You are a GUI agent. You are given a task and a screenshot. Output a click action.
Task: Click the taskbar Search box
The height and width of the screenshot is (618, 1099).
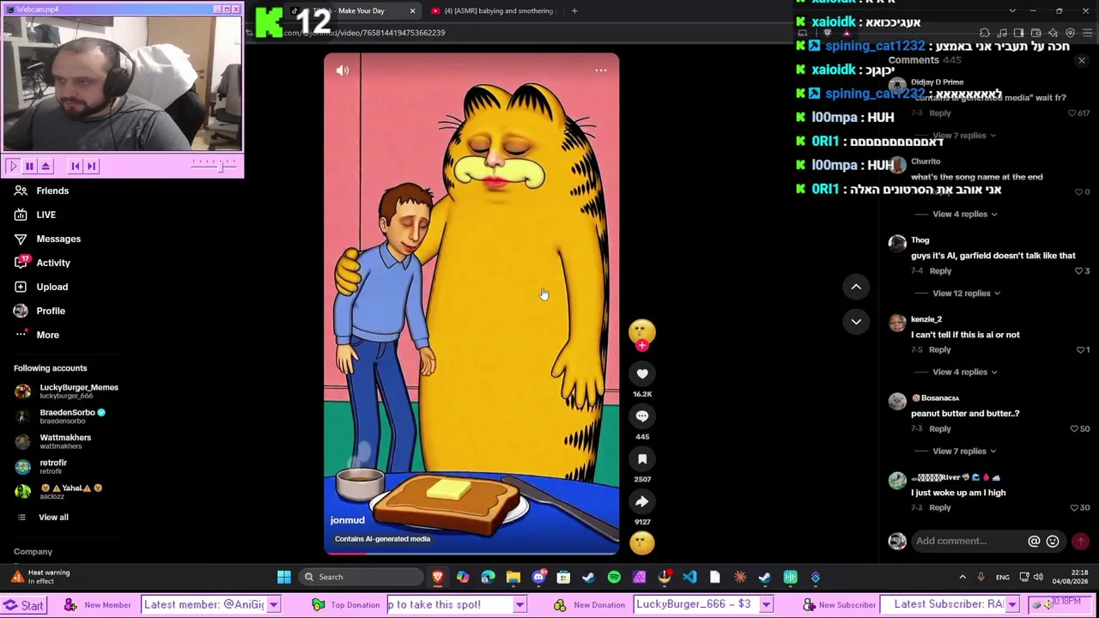tap(361, 578)
